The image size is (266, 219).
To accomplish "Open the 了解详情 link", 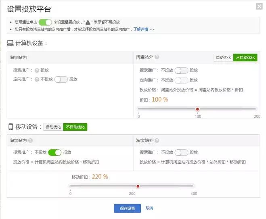I will pyautogui.click(x=140, y=29).
